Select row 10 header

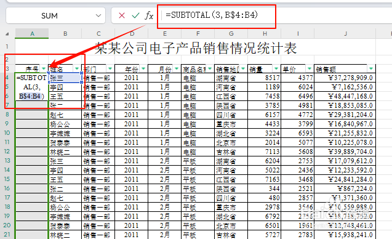pyautogui.click(x=7, y=133)
